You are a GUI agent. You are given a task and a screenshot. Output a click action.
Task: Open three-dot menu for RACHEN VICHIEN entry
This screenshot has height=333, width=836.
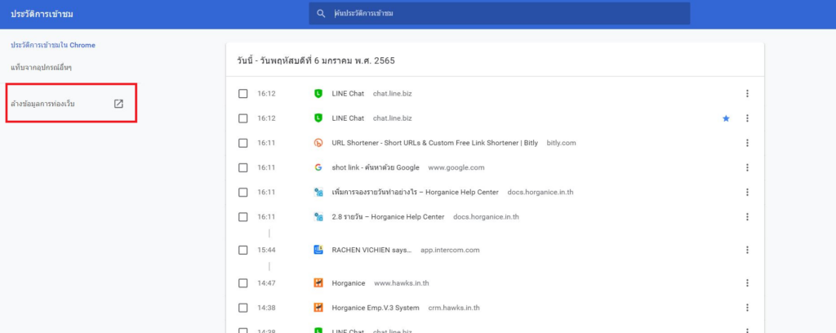(x=747, y=250)
